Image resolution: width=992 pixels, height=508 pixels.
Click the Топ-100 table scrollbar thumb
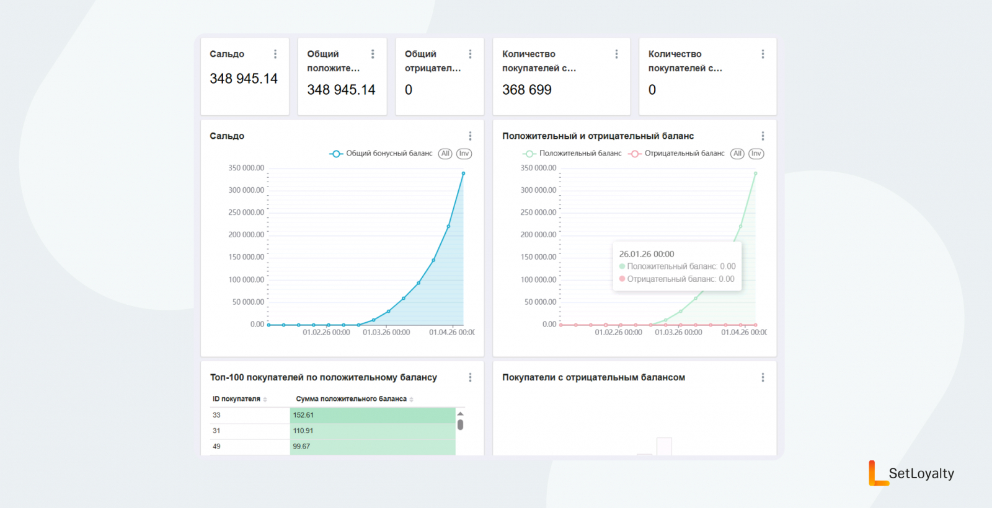(460, 425)
